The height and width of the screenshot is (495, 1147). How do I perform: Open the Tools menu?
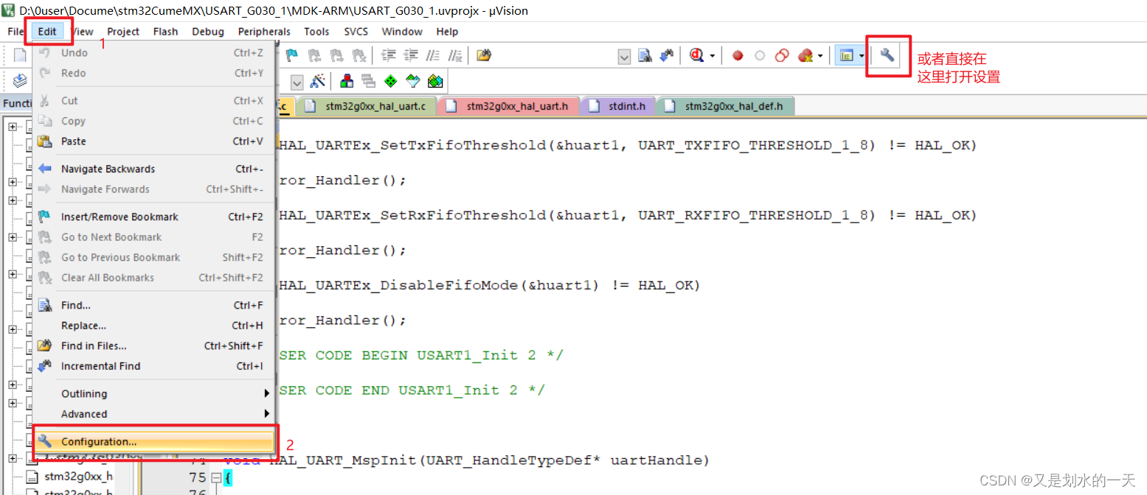[x=316, y=32]
